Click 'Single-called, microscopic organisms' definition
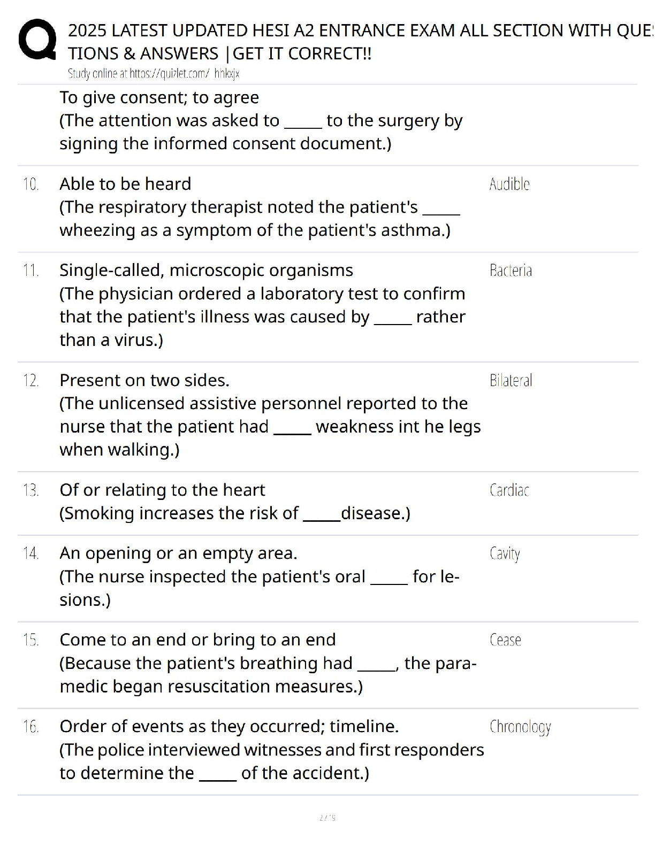 click(206, 271)
